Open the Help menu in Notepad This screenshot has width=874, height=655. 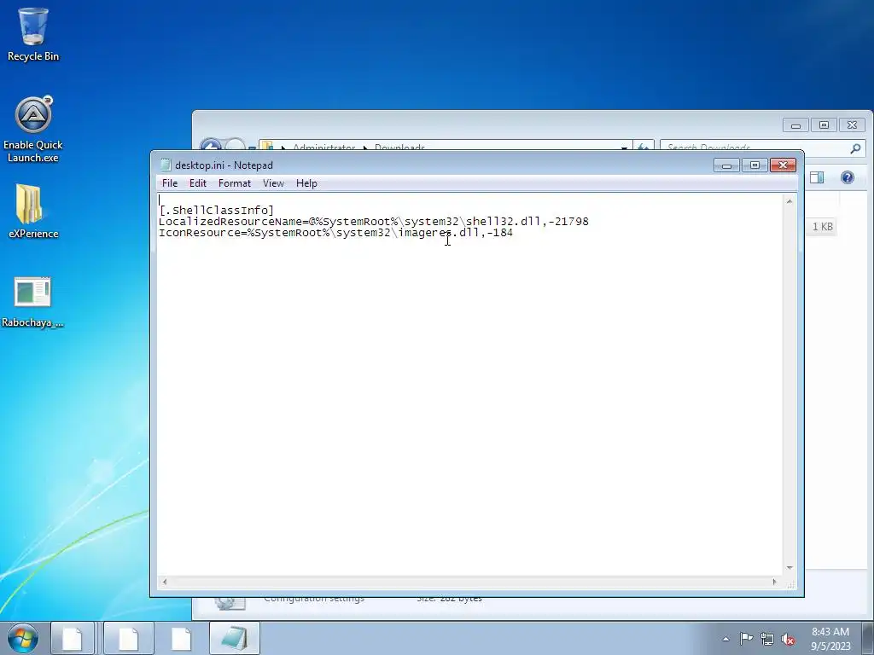306,183
